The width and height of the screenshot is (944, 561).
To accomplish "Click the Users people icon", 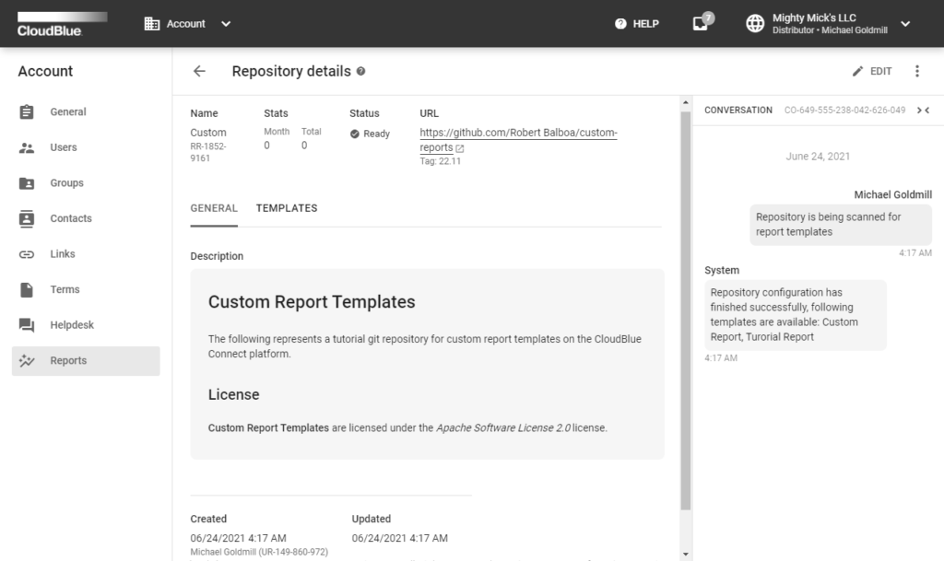I will click(29, 147).
